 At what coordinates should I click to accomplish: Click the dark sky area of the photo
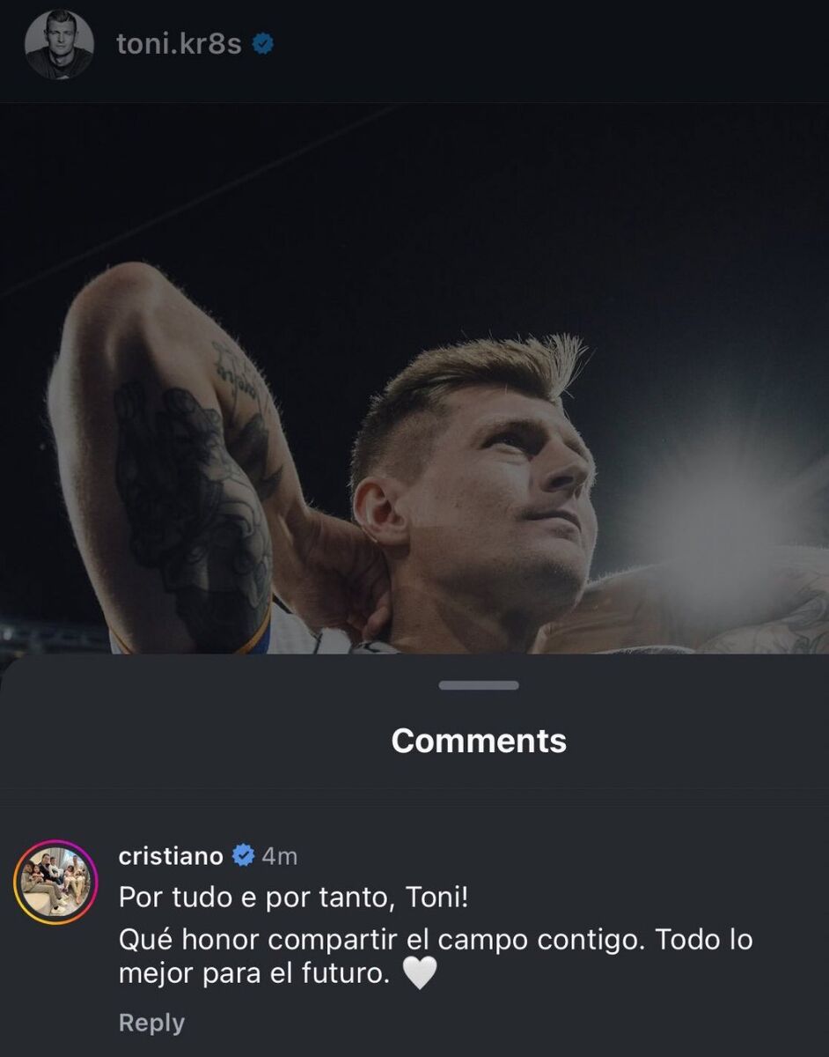pos(528,203)
